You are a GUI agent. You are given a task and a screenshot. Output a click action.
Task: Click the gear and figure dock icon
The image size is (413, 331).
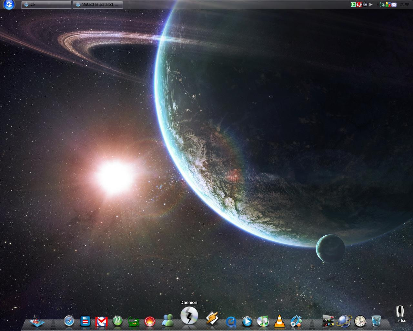296,321
